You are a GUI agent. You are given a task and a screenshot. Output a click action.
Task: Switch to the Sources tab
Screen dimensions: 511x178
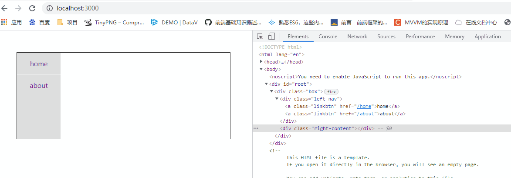pos(386,37)
